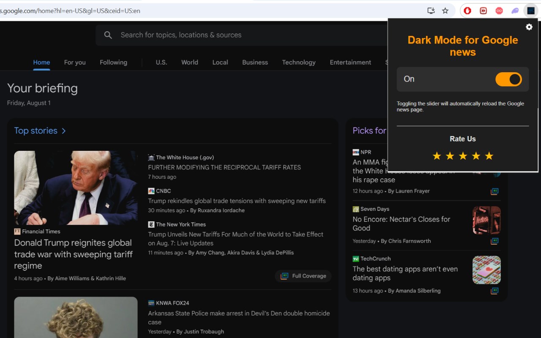Click the Seven Days source icon
This screenshot has height=338, width=541.
click(x=356, y=209)
